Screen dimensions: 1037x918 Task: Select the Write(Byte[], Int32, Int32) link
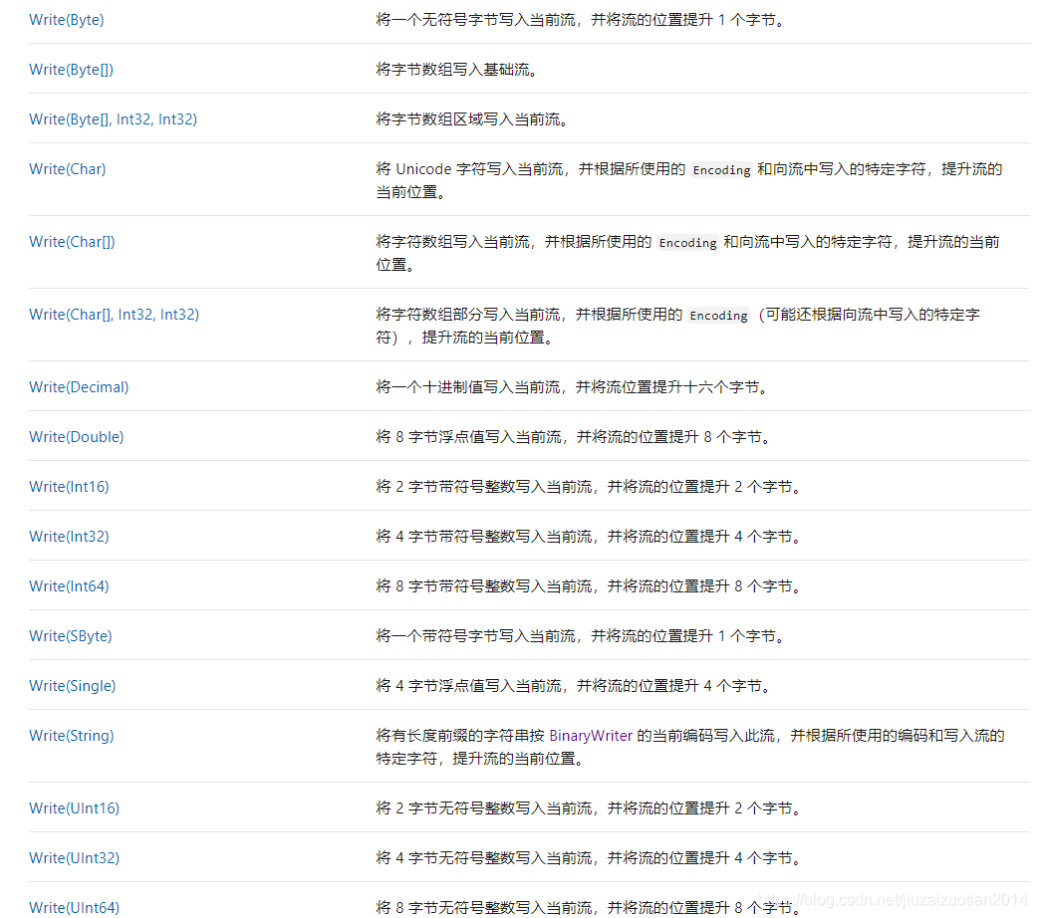(x=113, y=118)
